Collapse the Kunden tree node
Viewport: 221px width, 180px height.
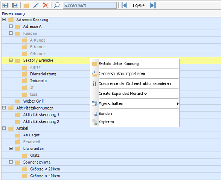(x=11, y=33)
